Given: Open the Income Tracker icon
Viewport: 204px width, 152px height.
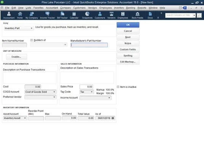Looking at the screenshot, I should (x=47, y=15).
